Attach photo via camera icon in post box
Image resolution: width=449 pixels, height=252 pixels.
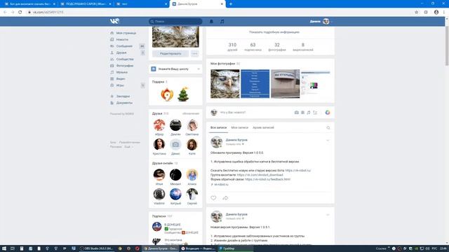point(296,113)
